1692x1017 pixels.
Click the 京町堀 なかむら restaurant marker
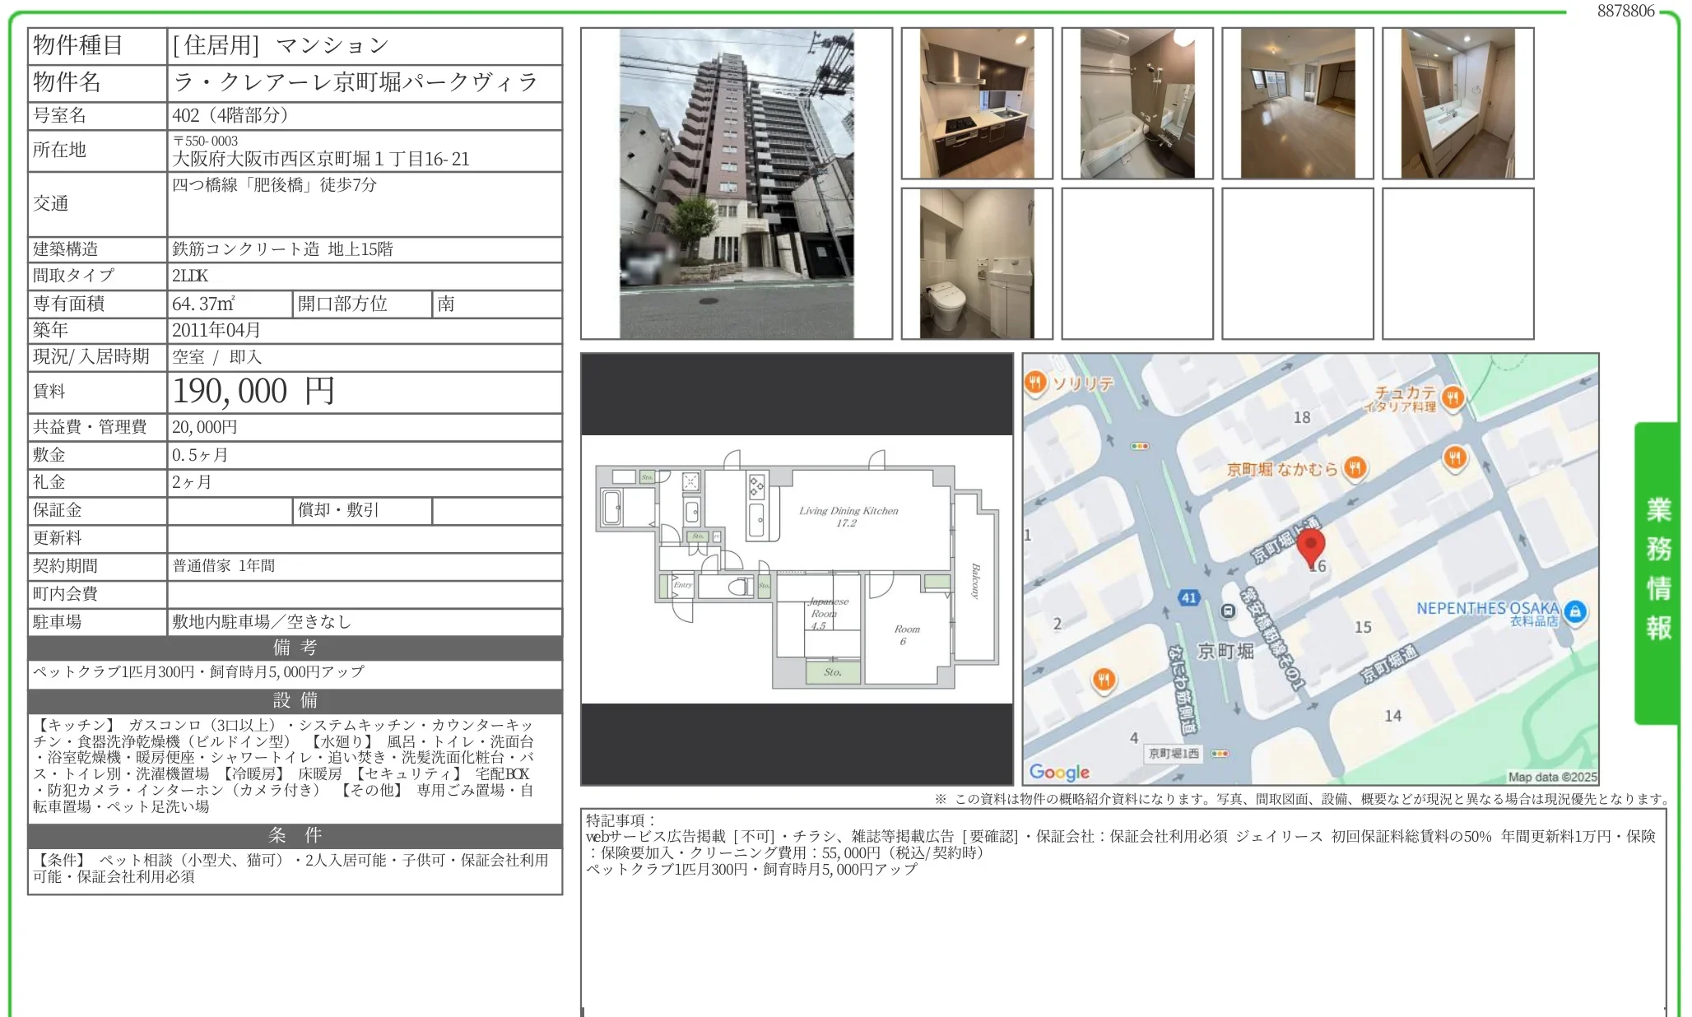point(1355,468)
